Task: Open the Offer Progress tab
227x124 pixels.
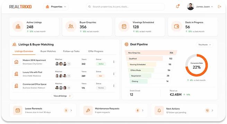Action: pyautogui.click(x=96, y=51)
